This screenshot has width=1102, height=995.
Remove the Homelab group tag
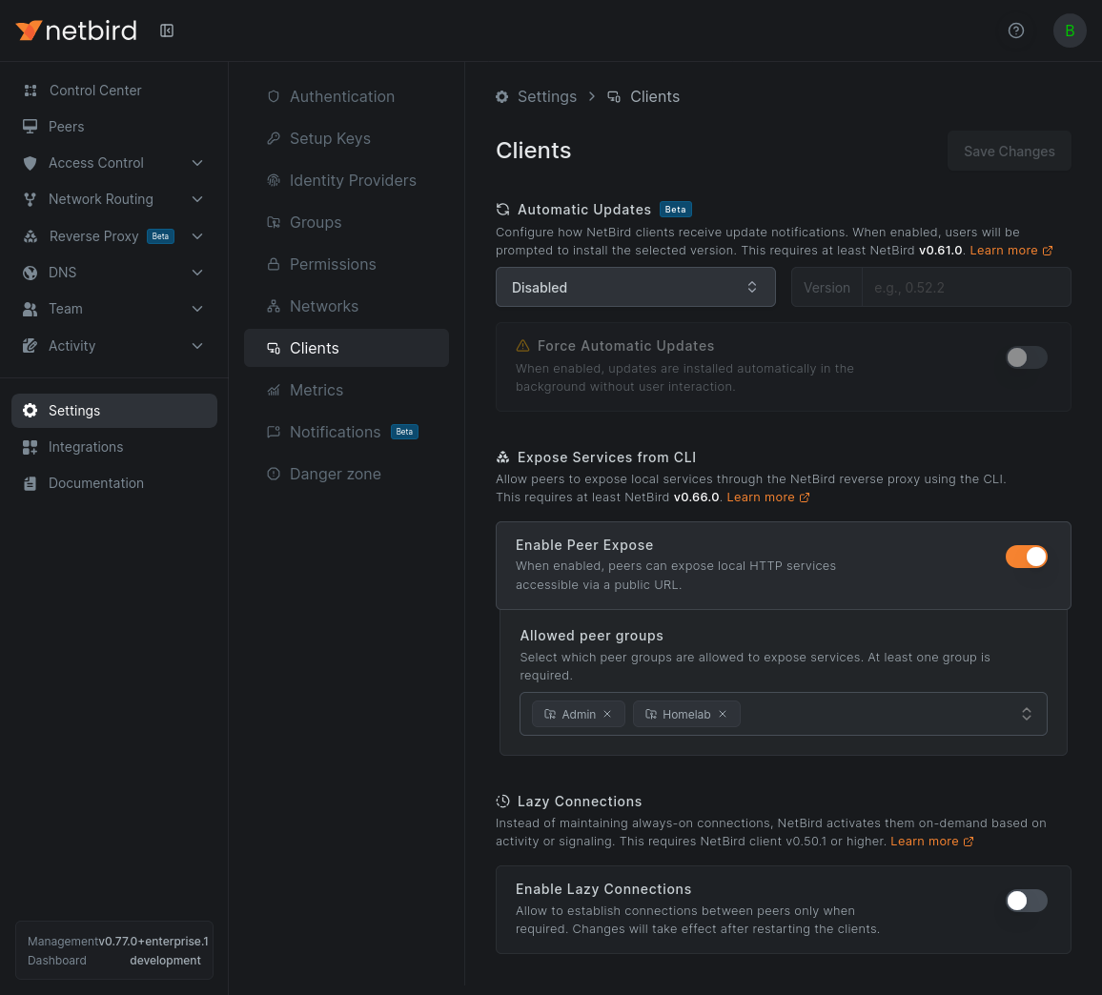722,714
